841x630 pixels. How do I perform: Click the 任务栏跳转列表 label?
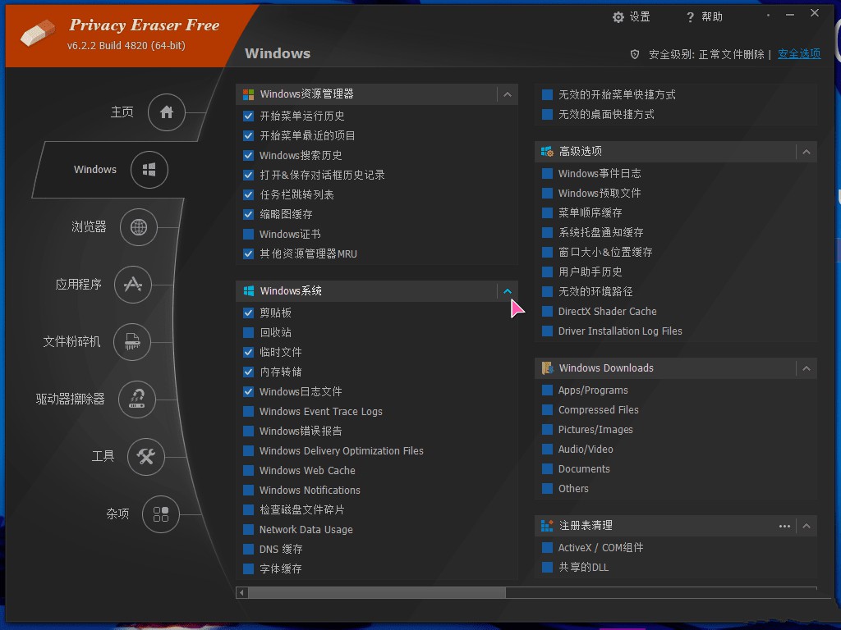[296, 195]
